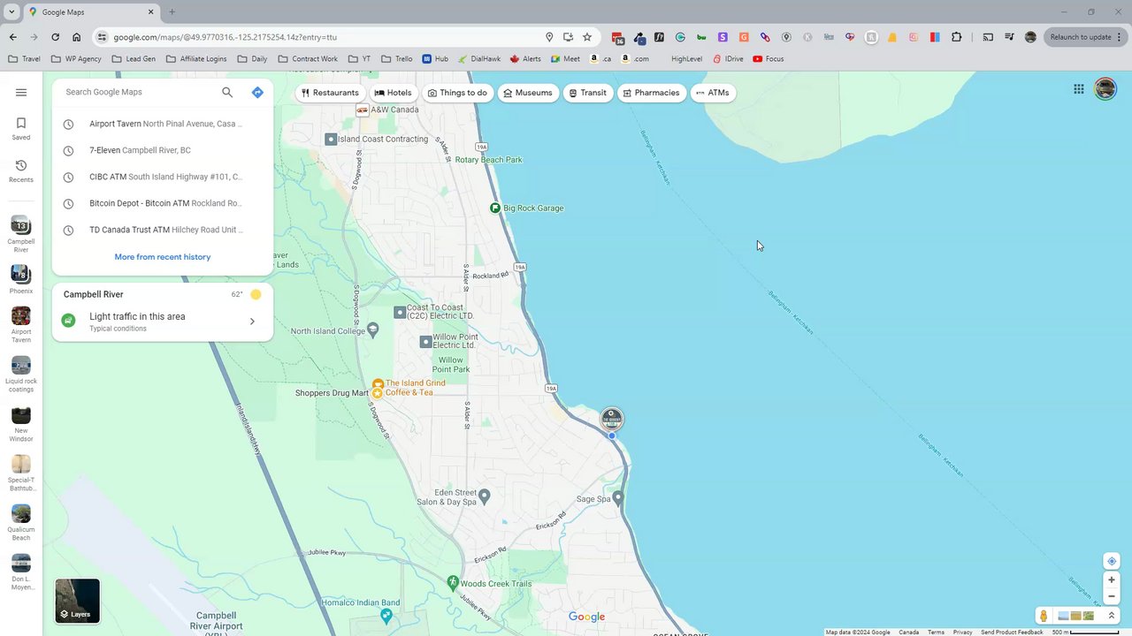Screen dimensions: 1132x636
Task: Click the Big Rock Garage map pin
Action: point(495,208)
